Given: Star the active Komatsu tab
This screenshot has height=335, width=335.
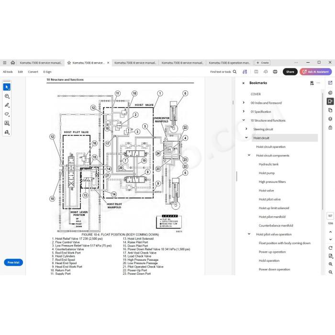Looking at the screenshot, I should pos(69,63).
